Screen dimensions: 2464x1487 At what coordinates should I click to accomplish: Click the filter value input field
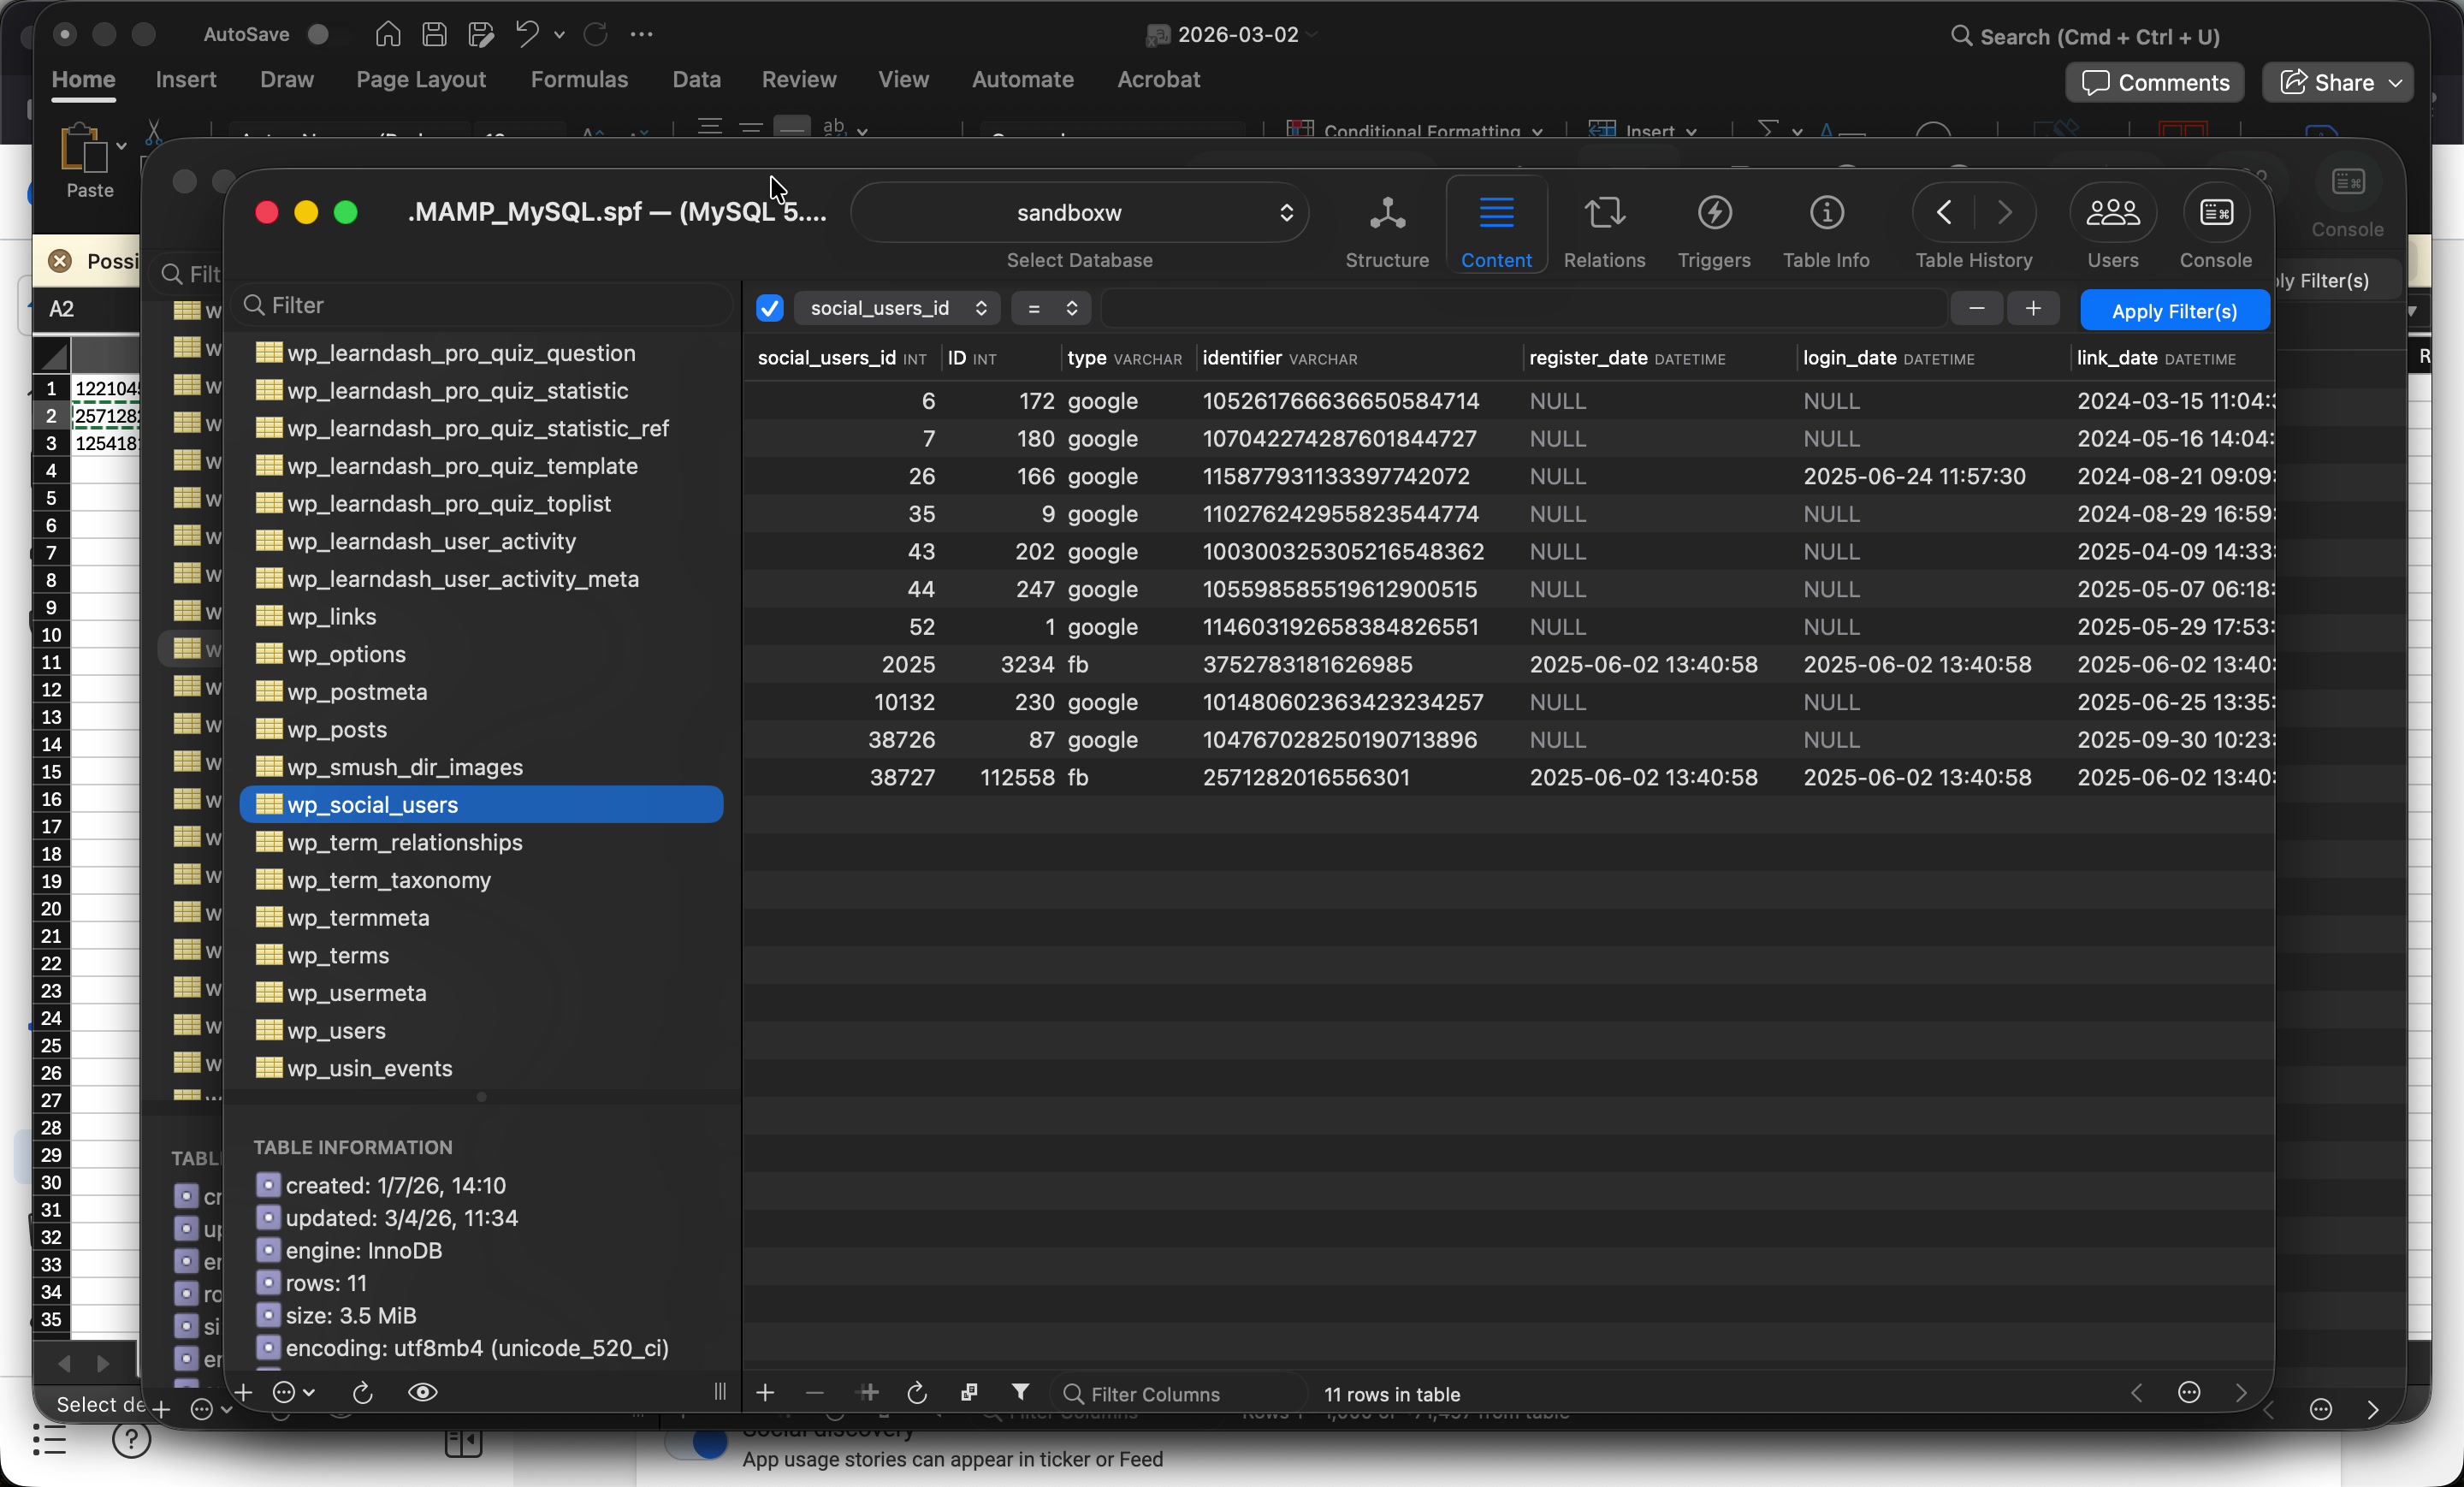coord(1522,308)
